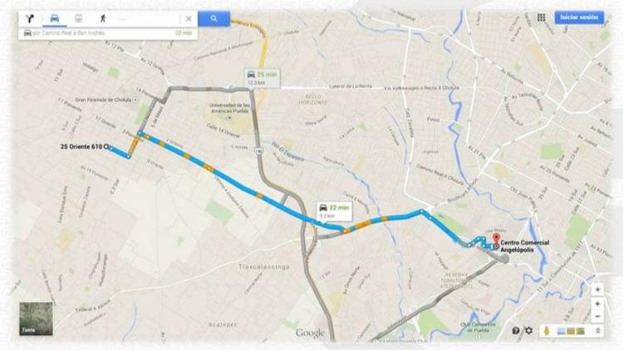Click the Centro Comercial Angelópolis red pin
The width and height of the screenshot is (623, 350).
click(x=496, y=239)
